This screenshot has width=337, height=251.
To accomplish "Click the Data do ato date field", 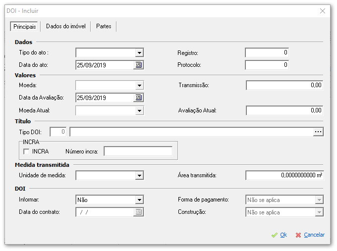I will (105, 65).
